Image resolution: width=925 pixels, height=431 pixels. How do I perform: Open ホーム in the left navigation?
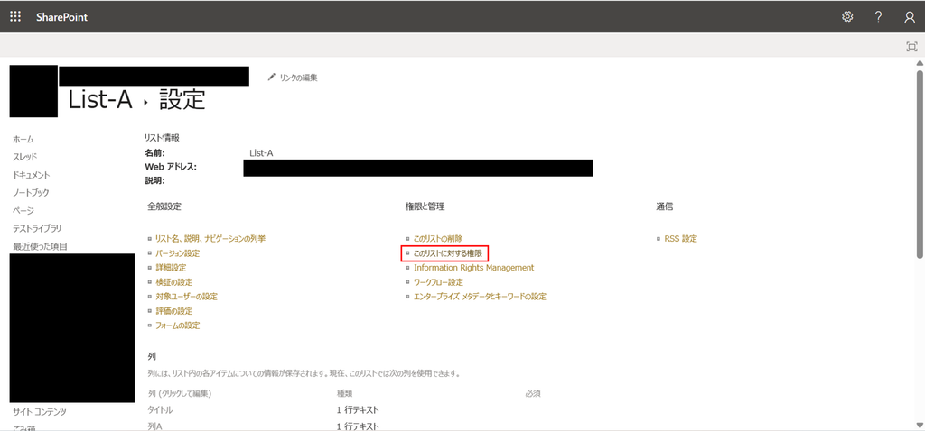pyautogui.click(x=23, y=140)
